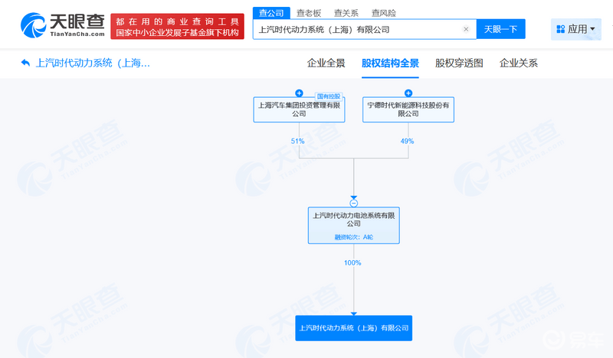This screenshot has width=613, height=358.
Task: Click the blue 上汽时代动力系统（上海）有限公司 node
Action: [x=353, y=327]
